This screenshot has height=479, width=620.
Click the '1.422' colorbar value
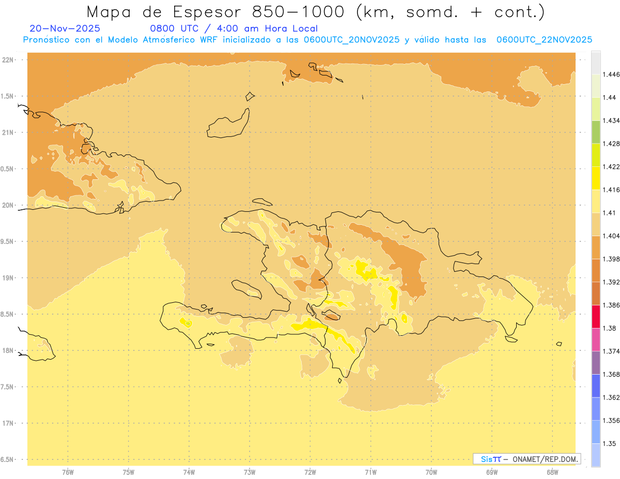[x=611, y=167]
